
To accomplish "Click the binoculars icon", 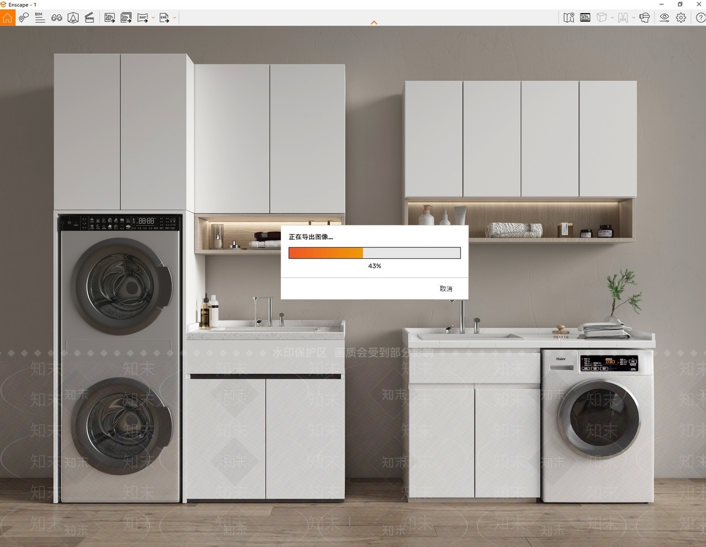I will tap(56, 18).
